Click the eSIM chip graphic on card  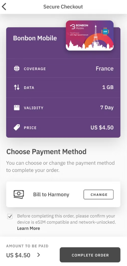point(105,32)
